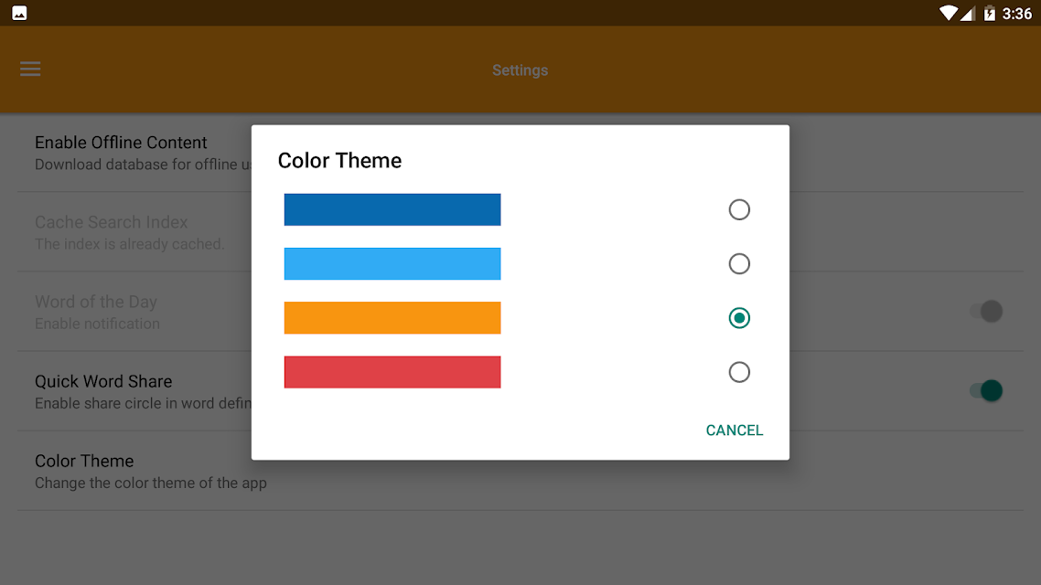Toggle the Word of the Day switch
The height and width of the screenshot is (585, 1041).
click(x=986, y=311)
